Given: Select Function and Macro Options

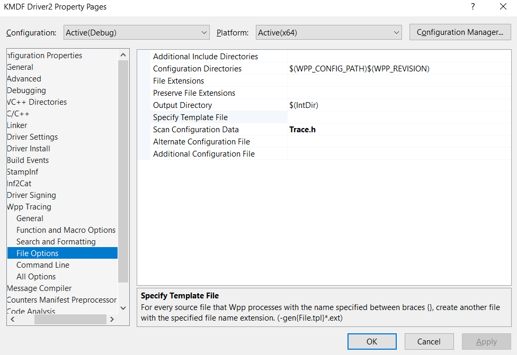Looking at the screenshot, I should click(x=66, y=230).
